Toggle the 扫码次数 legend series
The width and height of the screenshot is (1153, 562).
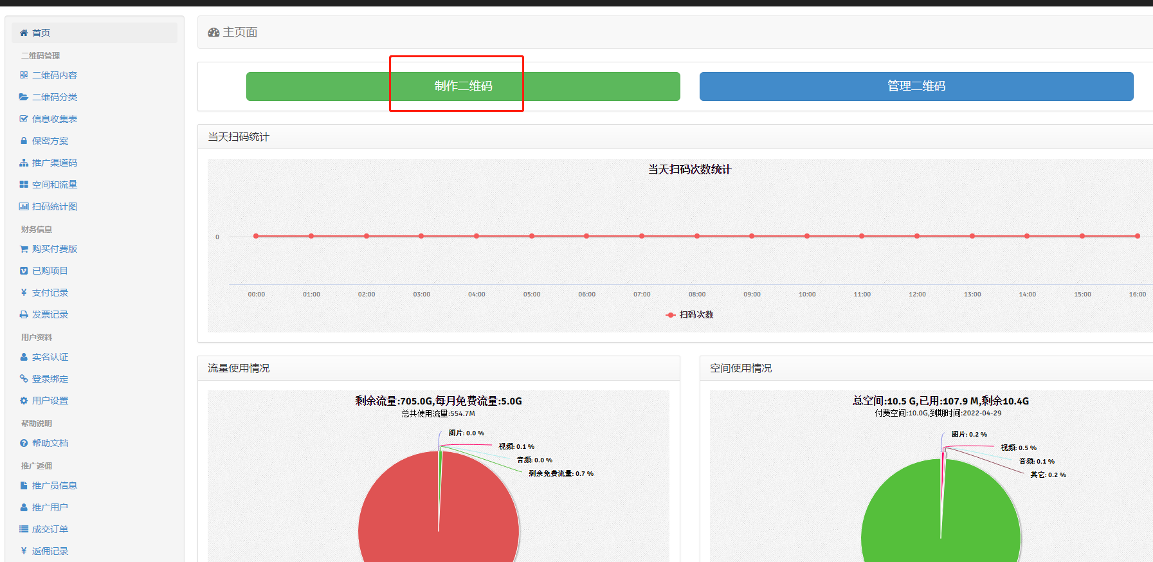point(689,314)
